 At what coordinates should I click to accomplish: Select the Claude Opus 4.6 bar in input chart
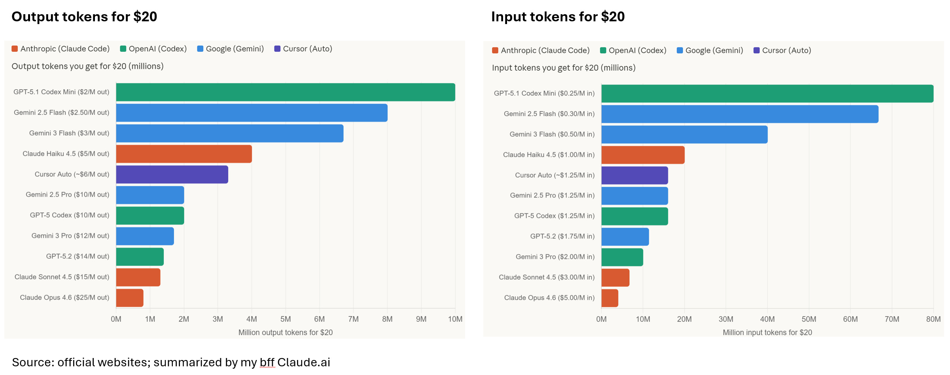(x=609, y=298)
